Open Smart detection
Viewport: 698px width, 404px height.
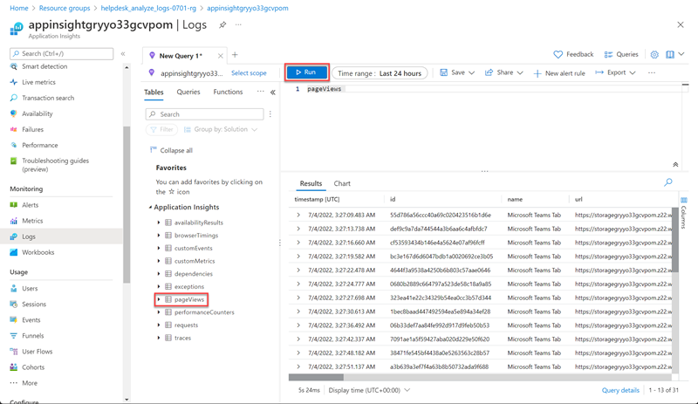tap(44, 66)
